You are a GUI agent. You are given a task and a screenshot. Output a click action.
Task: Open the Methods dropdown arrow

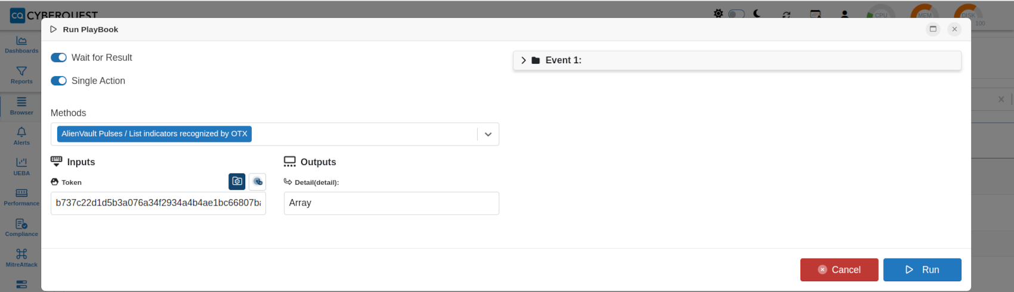(x=488, y=134)
